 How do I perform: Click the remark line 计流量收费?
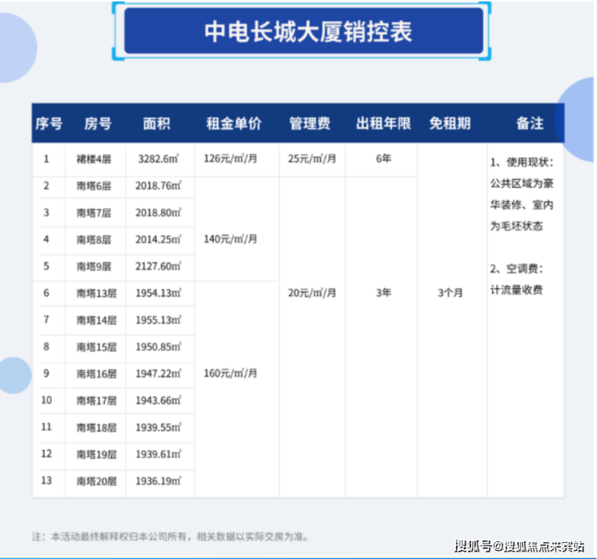(x=516, y=290)
